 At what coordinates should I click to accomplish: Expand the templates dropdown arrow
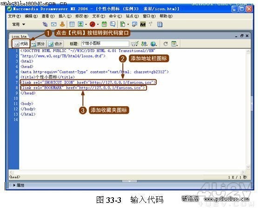pos(128,25)
